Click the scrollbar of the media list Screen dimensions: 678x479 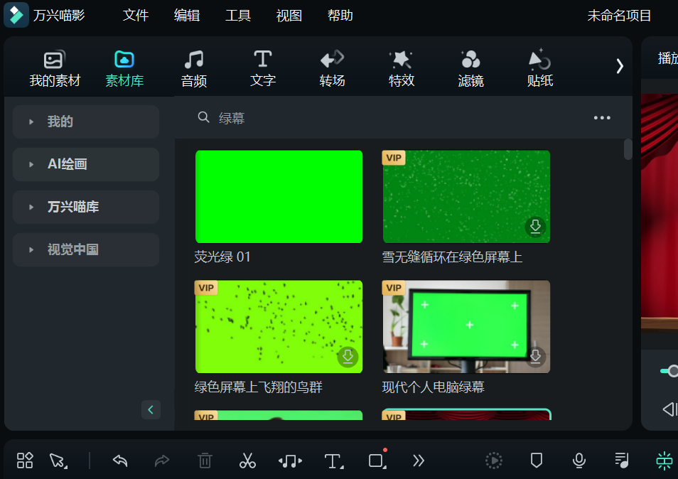point(628,149)
